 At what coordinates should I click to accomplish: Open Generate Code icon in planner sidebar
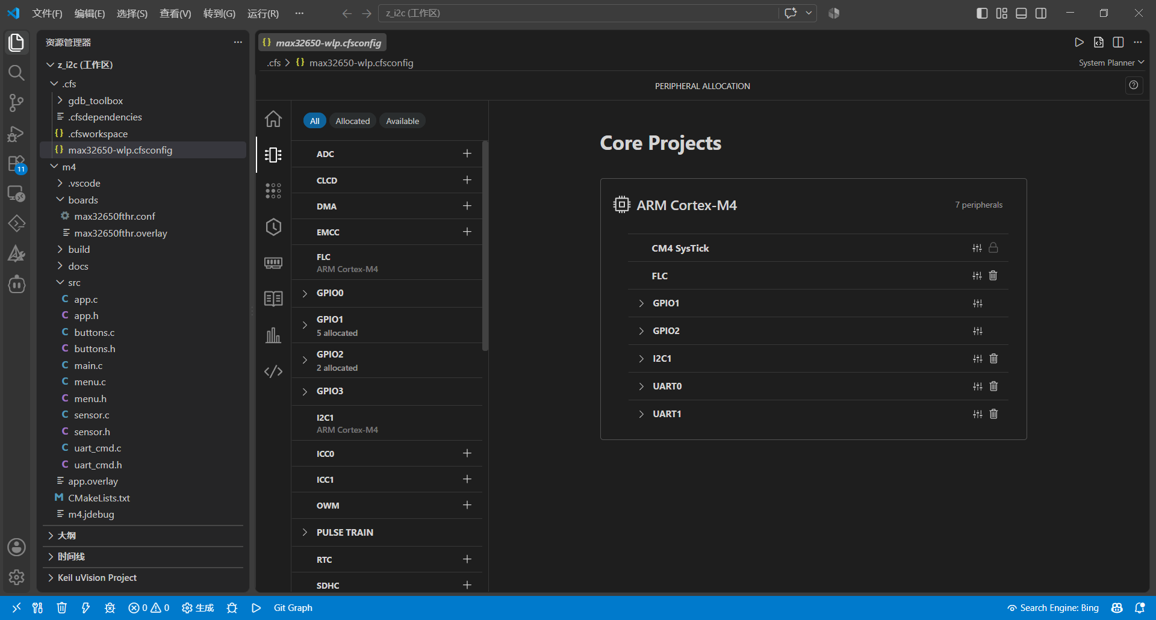[273, 371]
